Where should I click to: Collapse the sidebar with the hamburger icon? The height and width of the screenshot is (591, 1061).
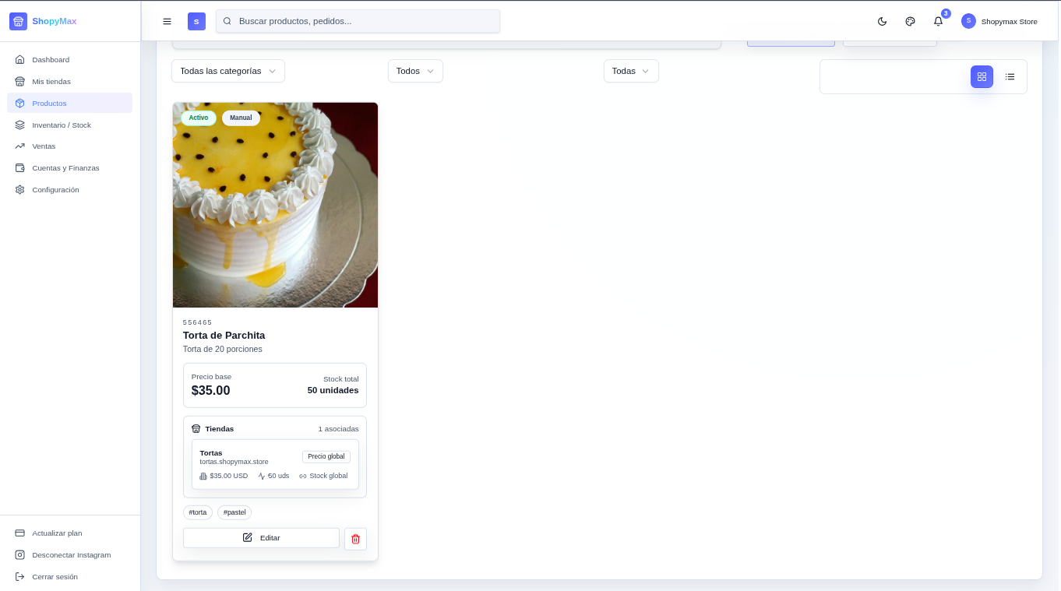pyautogui.click(x=167, y=21)
